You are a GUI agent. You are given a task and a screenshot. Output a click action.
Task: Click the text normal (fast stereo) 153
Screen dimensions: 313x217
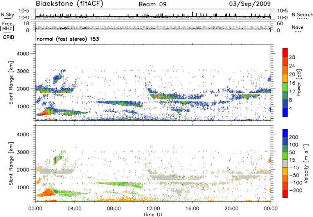click(x=68, y=39)
